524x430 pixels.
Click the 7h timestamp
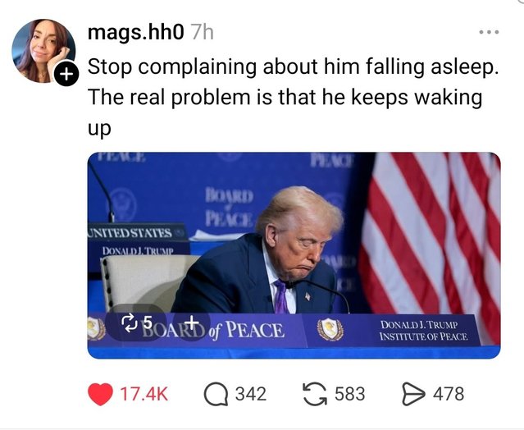(202, 33)
